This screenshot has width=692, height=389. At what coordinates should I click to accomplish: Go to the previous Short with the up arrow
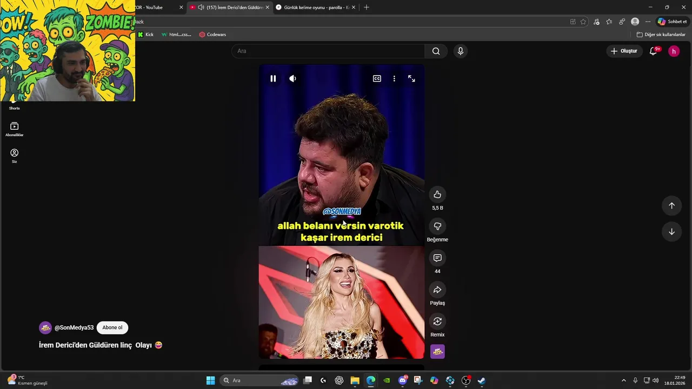click(671, 205)
